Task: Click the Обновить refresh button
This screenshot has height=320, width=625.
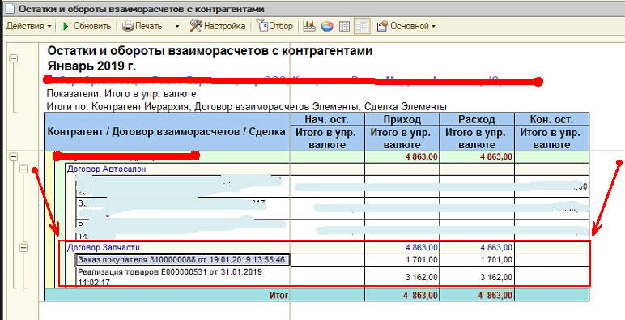Action: point(87,27)
